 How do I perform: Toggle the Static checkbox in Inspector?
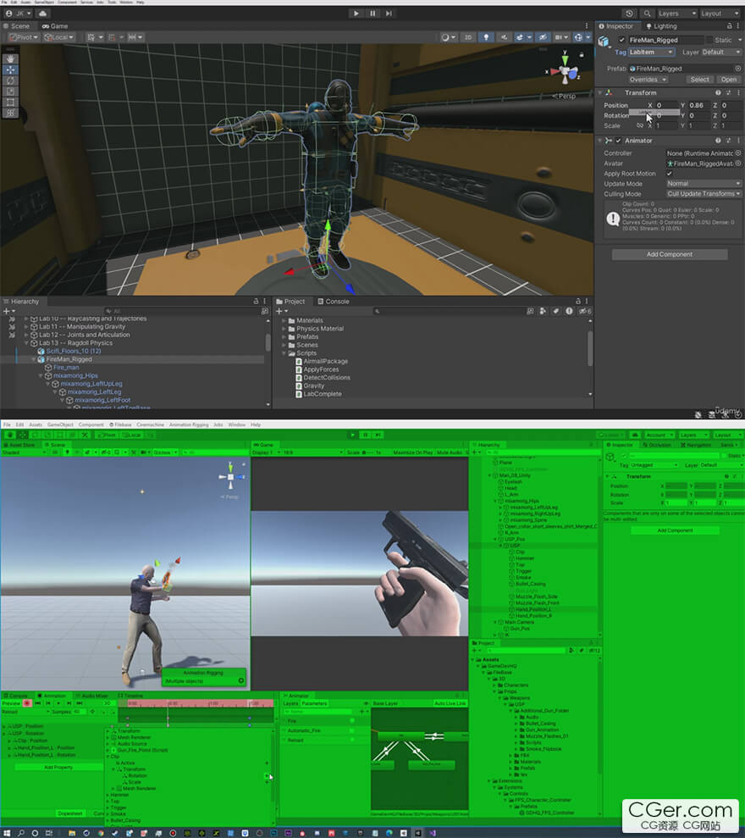[x=709, y=40]
